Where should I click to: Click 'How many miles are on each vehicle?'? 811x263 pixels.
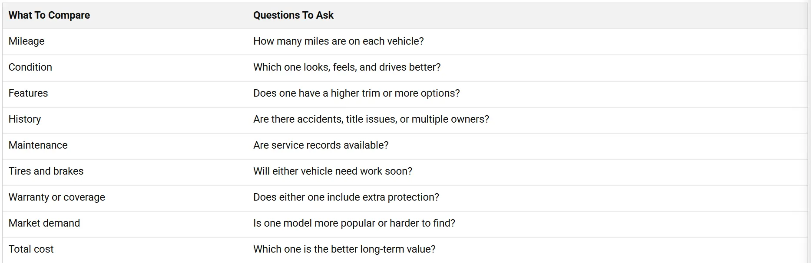tap(338, 41)
